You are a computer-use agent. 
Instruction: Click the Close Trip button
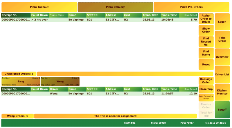coord(206,89)
